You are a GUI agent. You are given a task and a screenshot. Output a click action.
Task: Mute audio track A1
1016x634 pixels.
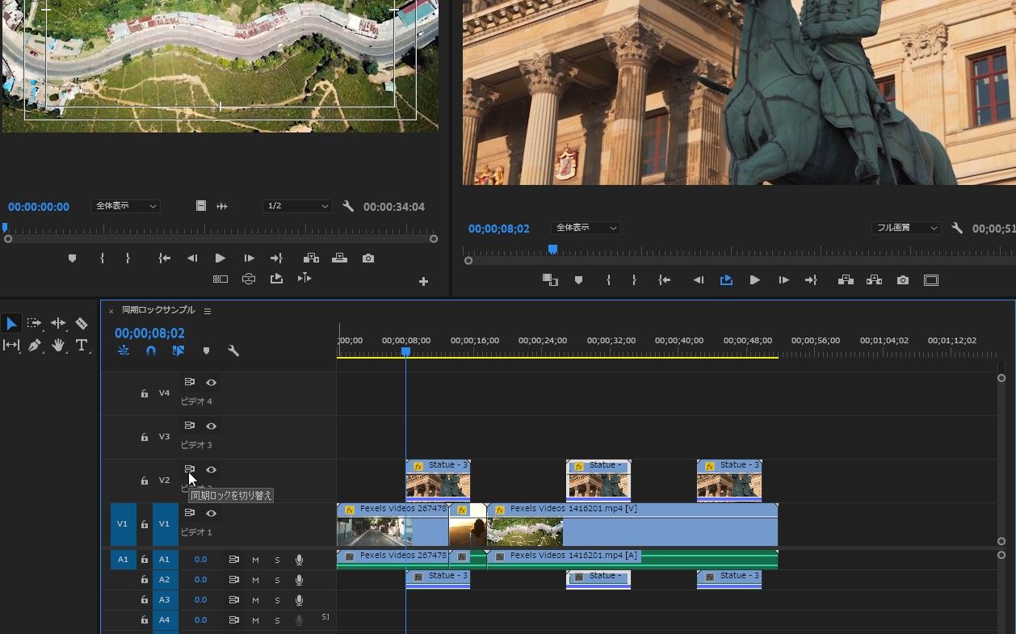point(255,559)
